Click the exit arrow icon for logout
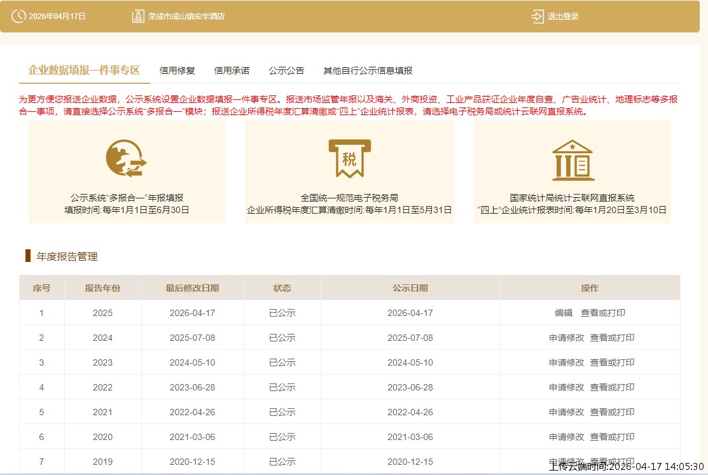 click(536, 16)
